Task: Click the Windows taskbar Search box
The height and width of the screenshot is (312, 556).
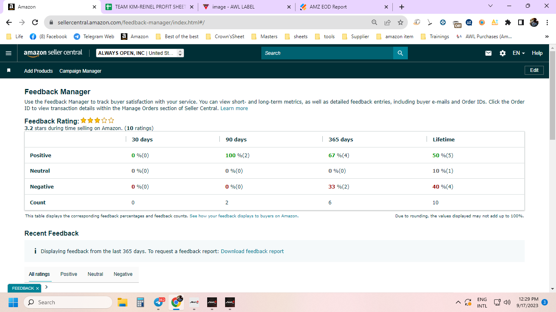Action: point(68,302)
